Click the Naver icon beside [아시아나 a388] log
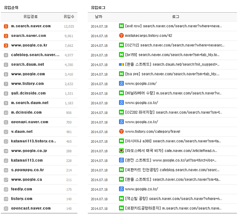This screenshot has height=217, width=239. pyautogui.click(x=121, y=141)
